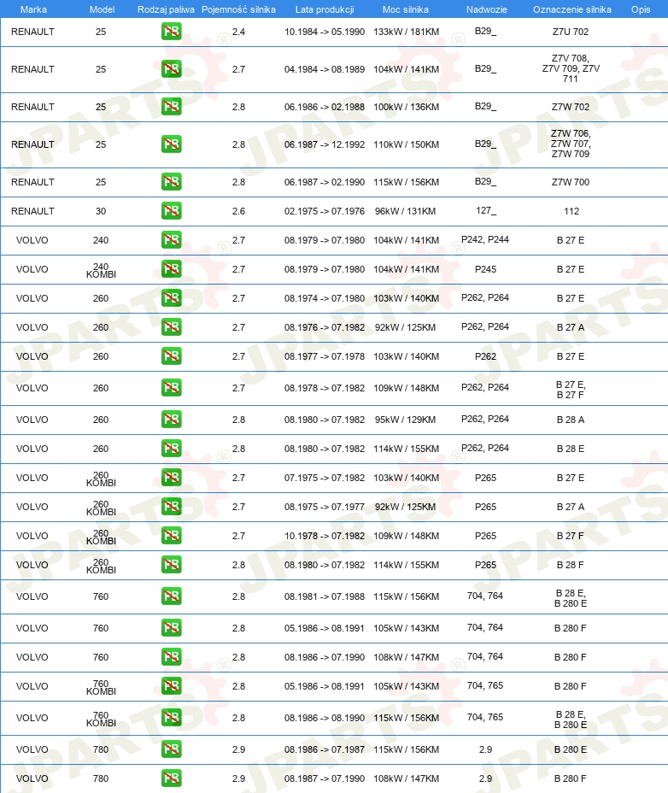The image size is (668, 793).
Task: Click fuel icon in Volvo 260 B 28 A row
Action: pos(172,420)
